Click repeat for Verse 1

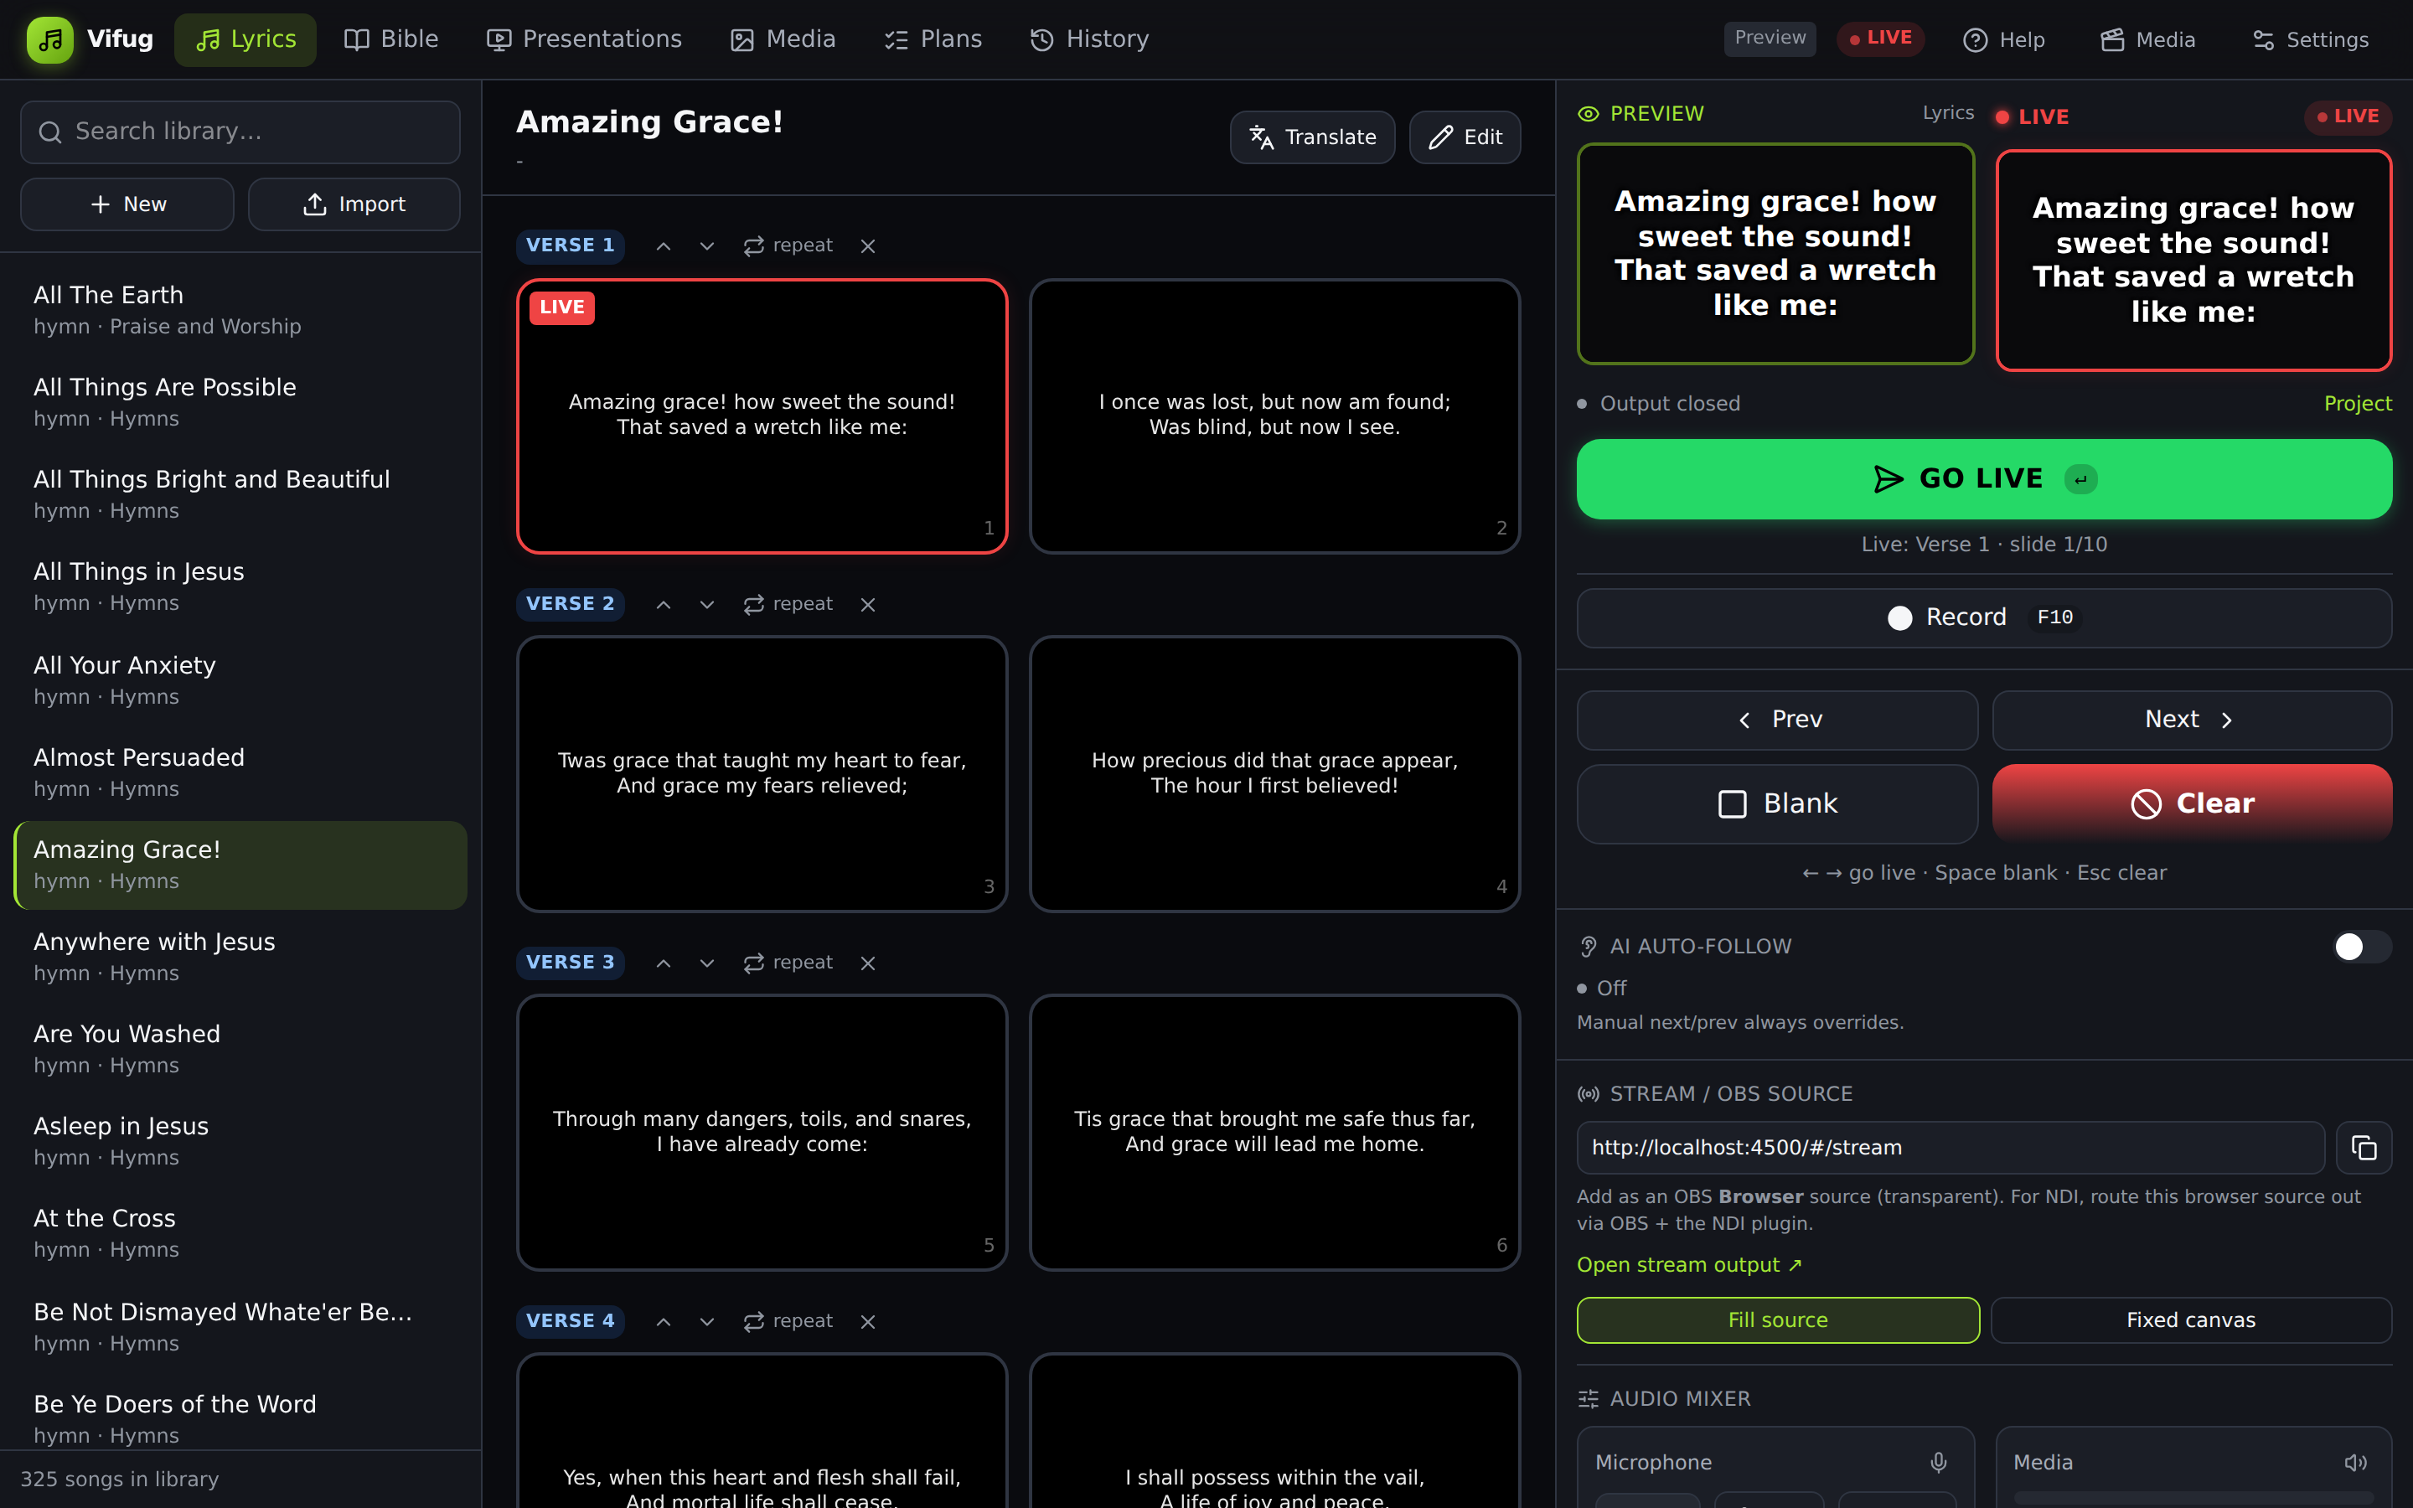(x=788, y=245)
